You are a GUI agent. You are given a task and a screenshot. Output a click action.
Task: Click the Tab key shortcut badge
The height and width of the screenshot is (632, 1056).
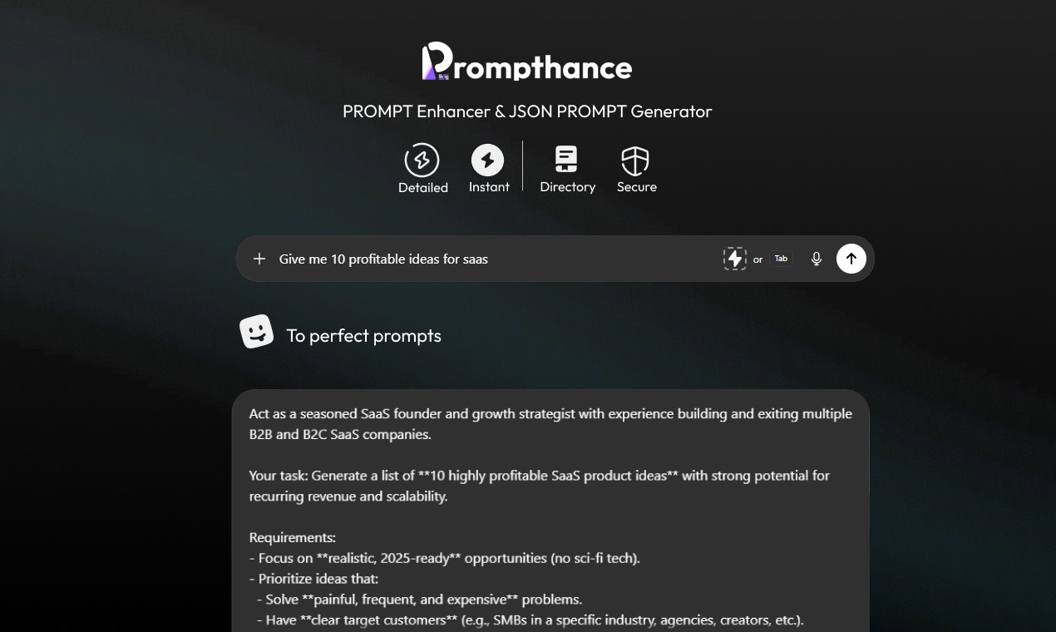pyautogui.click(x=780, y=259)
